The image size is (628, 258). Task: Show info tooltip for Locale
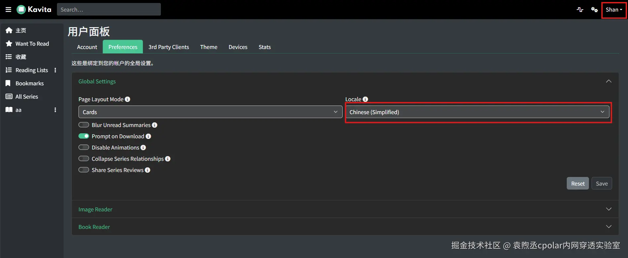(365, 99)
